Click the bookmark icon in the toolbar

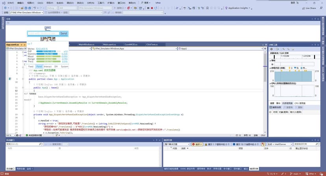pos(207,8)
